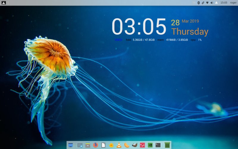The image size is (238, 149).
Task: Open the Xfce applications menu icon
Action: click(x=4, y=3)
